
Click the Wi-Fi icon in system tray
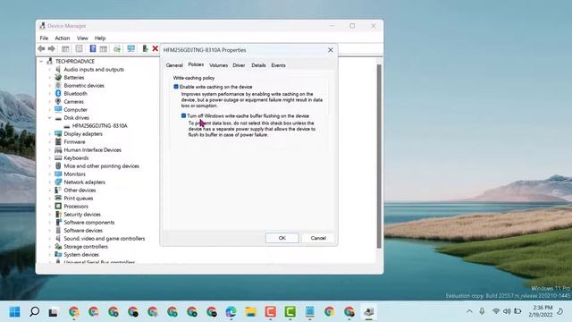coord(496,311)
